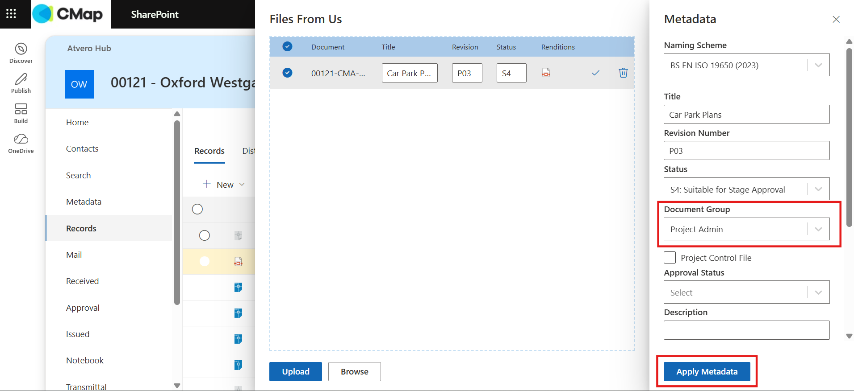The width and height of the screenshot is (854, 391).
Task: Click the Document column header
Action: click(328, 47)
